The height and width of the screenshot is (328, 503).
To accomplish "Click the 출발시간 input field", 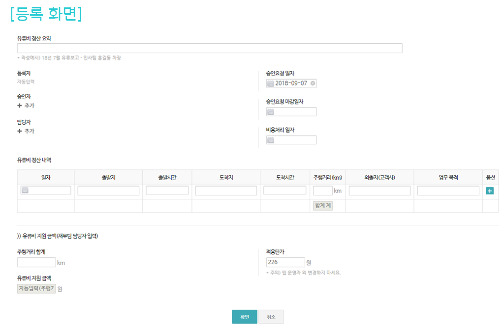I will 167,191.
